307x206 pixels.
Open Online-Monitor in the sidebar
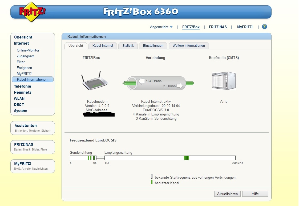28,50
